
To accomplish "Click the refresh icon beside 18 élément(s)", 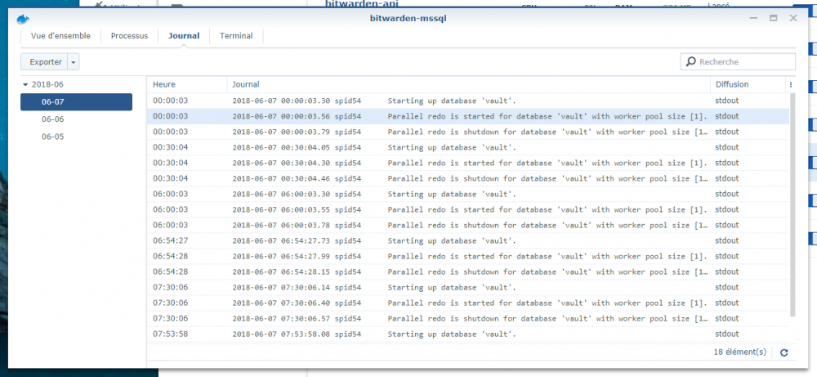I will (x=784, y=352).
